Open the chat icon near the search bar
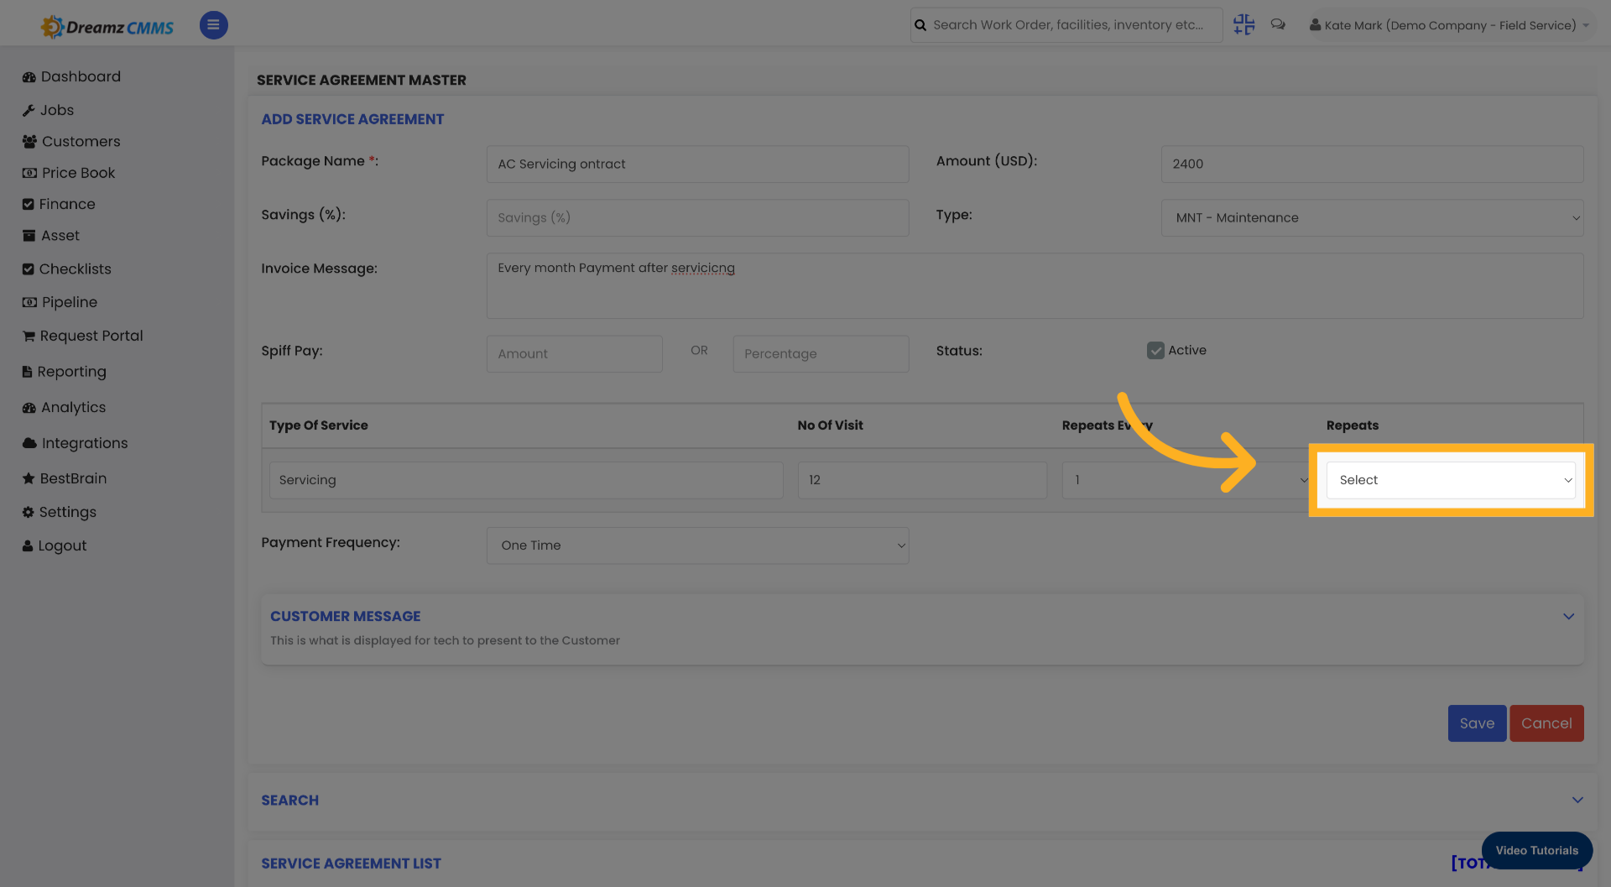This screenshot has height=887, width=1611. pyautogui.click(x=1278, y=24)
